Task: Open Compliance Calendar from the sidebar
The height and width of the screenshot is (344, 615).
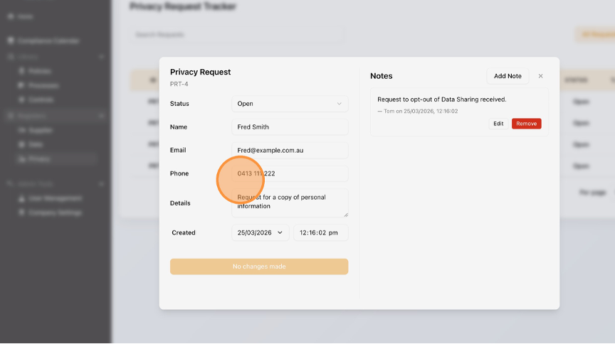Action: 48,41
